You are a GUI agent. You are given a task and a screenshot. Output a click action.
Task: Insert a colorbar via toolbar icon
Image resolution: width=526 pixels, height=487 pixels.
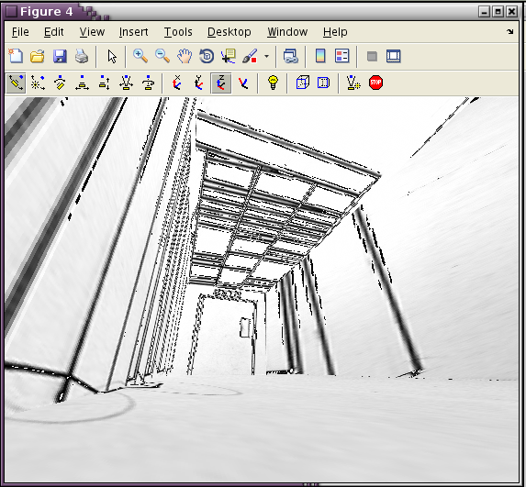click(320, 56)
